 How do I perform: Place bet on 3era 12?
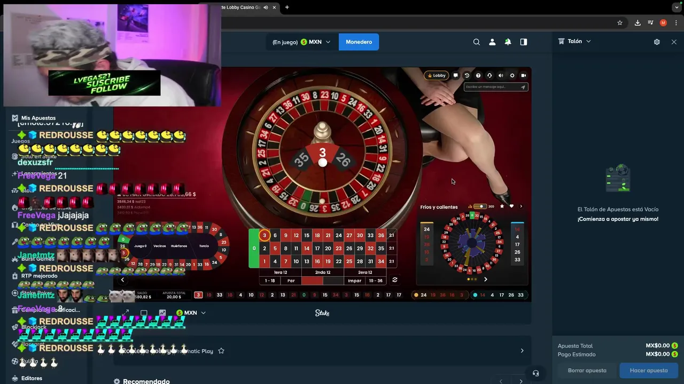[x=365, y=272]
